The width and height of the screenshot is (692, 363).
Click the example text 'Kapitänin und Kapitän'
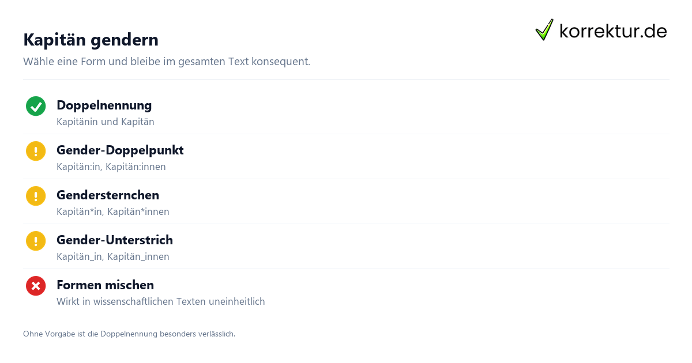tap(106, 122)
